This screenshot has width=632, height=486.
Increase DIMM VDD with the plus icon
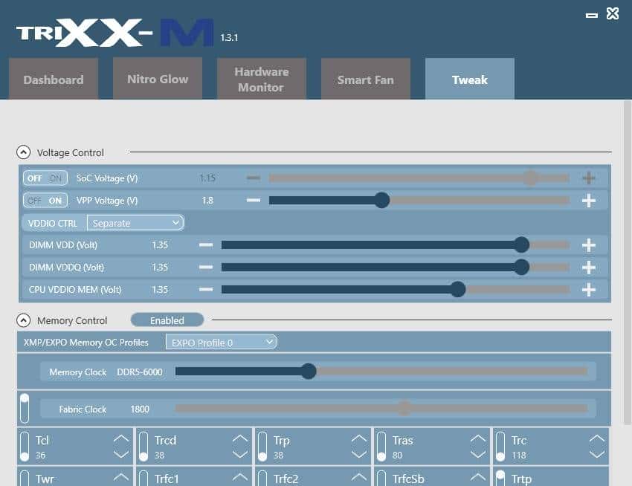pyautogui.click(x=588, y=245)
